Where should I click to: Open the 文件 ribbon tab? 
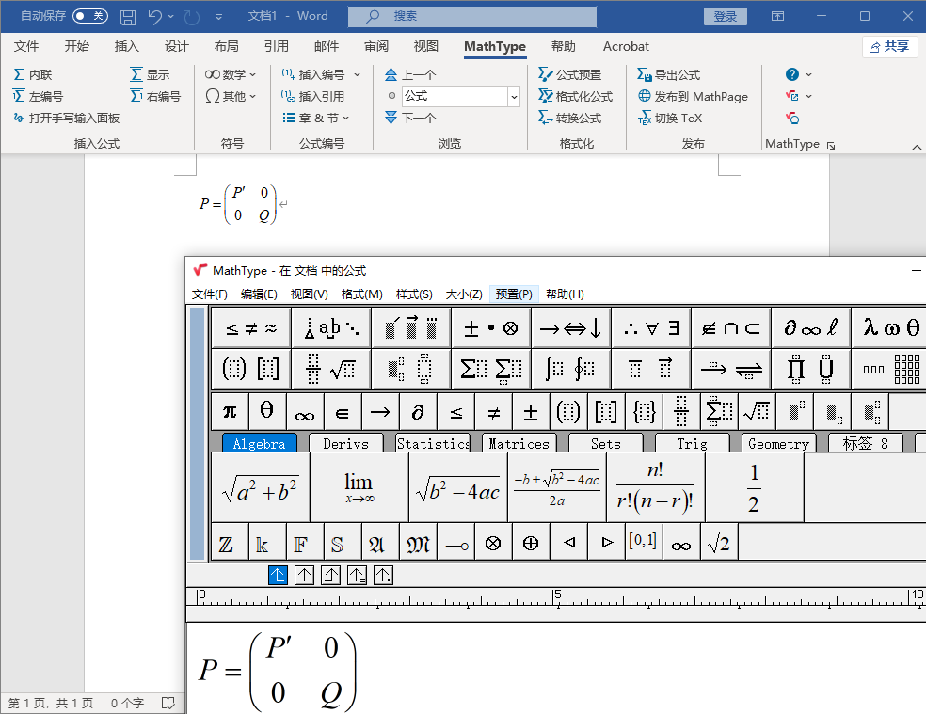26,46
